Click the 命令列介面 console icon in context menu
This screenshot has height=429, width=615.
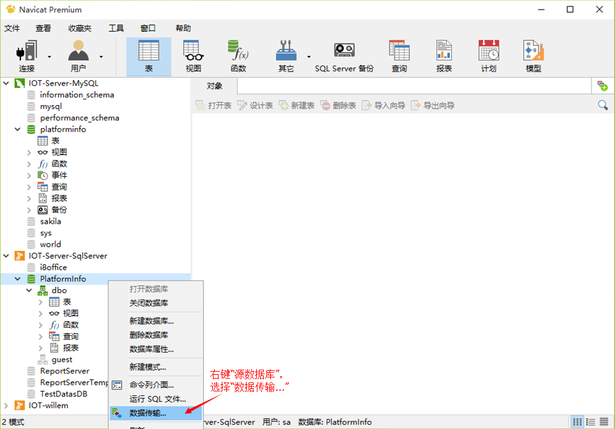[x=117, y=385]
